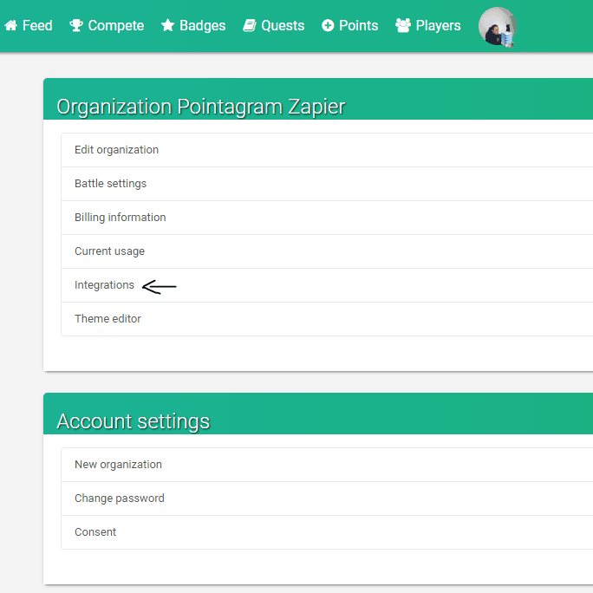
Task: Open Battle settings
Action: 327,184
